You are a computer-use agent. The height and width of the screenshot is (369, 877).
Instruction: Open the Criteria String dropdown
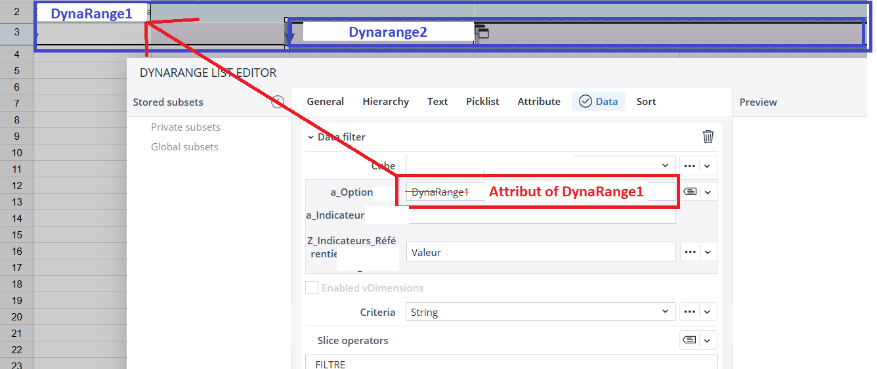tap(665, 312)
